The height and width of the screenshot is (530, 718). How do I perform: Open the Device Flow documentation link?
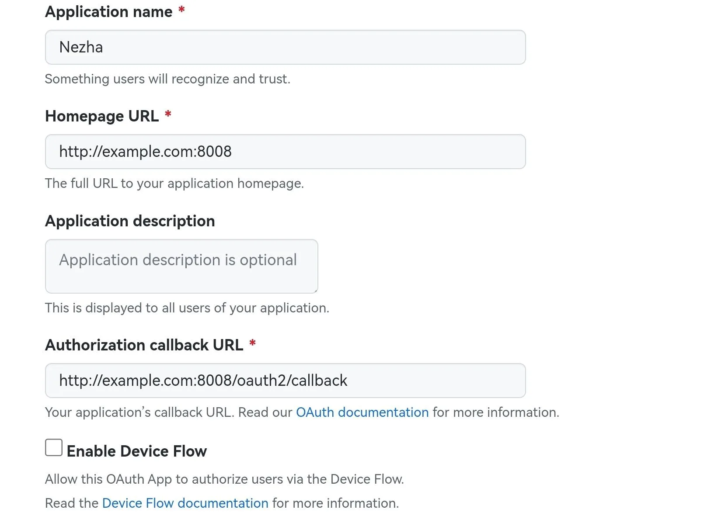185,503
